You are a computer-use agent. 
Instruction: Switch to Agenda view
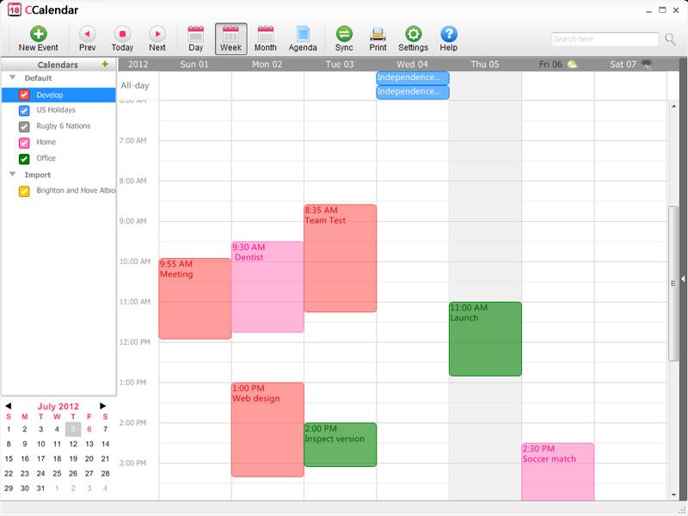click(x=304, y=34)
